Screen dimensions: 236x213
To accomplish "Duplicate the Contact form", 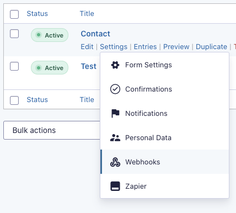I will click(211, 47).
